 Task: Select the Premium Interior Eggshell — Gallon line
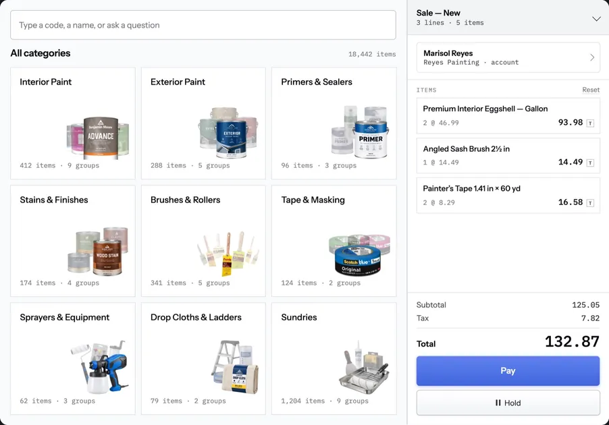pos(508,115)
